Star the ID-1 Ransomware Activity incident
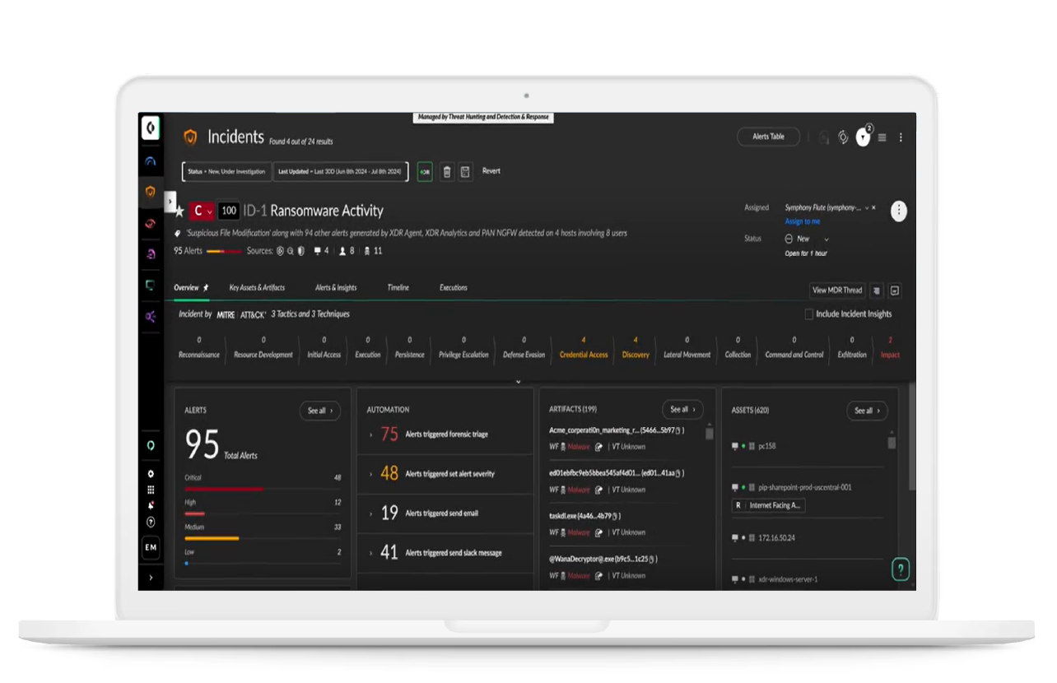This screenshot has height=683, width=1057. pyautogui.click(x=179, y=211)
